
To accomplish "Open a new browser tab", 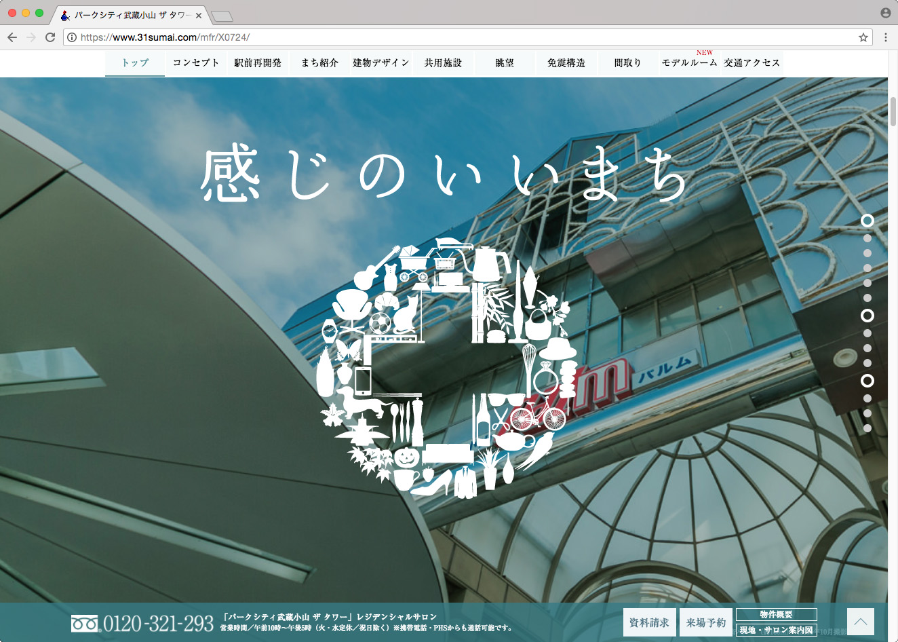I will 222,16.
